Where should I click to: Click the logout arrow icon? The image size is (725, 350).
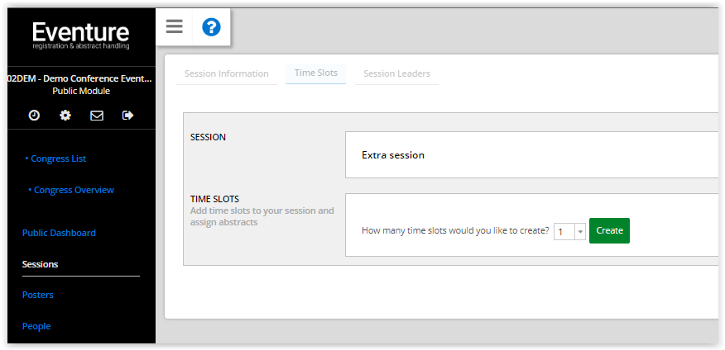[128, 116]
